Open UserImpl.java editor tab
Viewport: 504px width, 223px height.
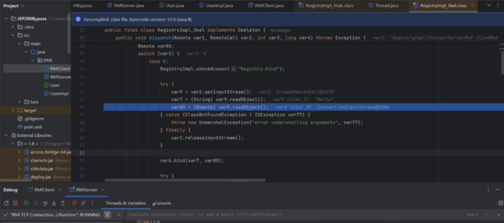[217, 6]
